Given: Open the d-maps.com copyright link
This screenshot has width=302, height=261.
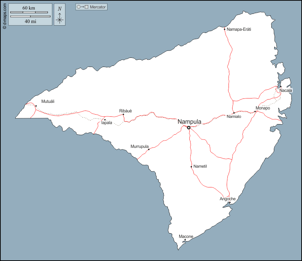Looking at the screenshot, I should [x=4, y=15].
